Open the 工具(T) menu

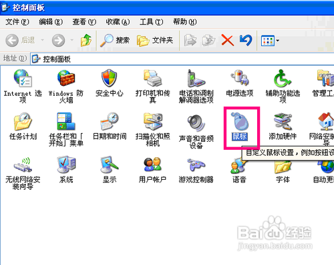point(152,22)
